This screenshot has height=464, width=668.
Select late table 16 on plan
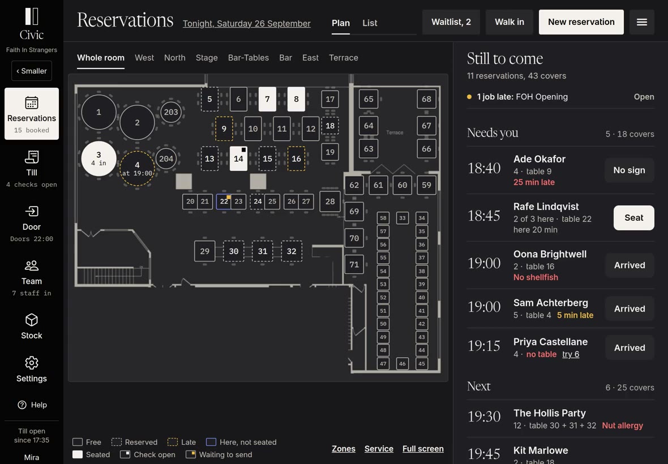[296, 159]
